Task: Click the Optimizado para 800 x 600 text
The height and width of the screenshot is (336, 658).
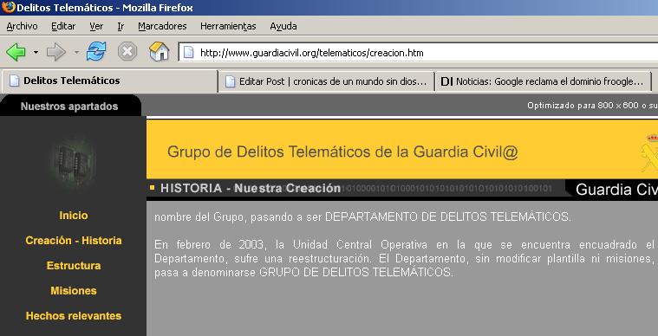Action: (592, 106)
